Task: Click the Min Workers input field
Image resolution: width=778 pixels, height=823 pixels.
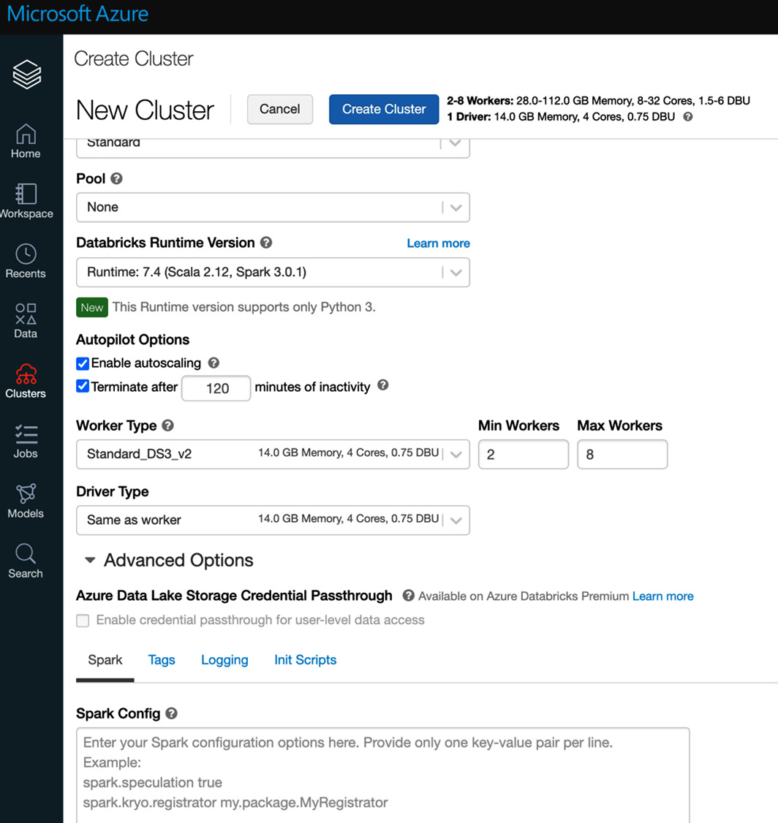Action: 524,454
